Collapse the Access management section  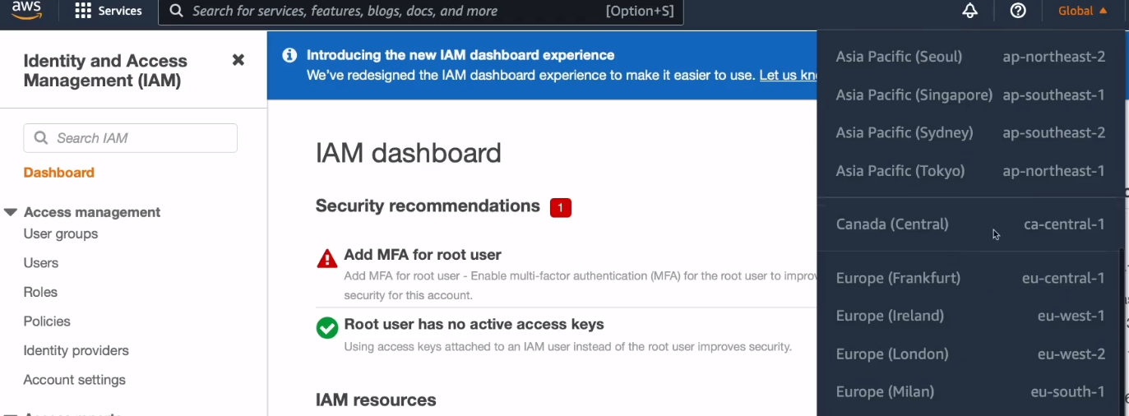[11, 212]
